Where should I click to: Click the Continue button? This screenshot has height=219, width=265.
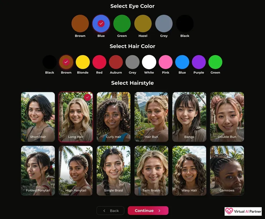[x=148, y=210]
